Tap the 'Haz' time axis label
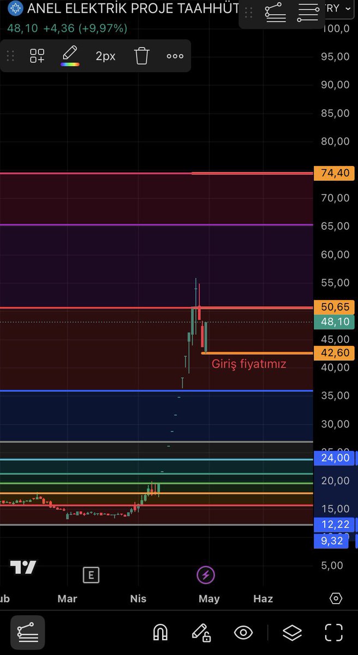The height and width of the screenshot is (655, 358). click(x=263, y=599)
